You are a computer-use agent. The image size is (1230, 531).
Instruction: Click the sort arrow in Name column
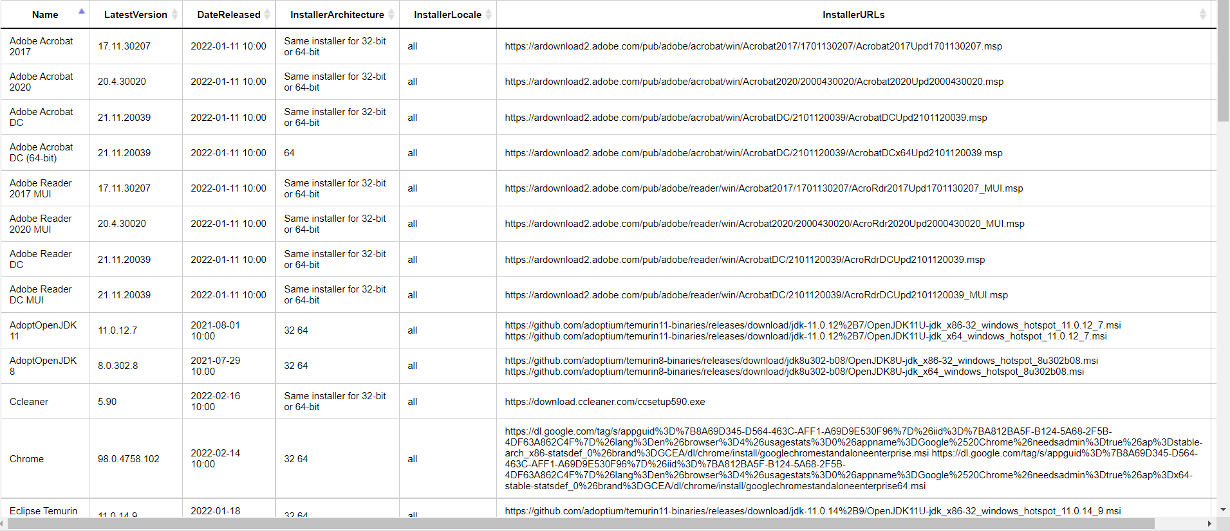point(81,14)
